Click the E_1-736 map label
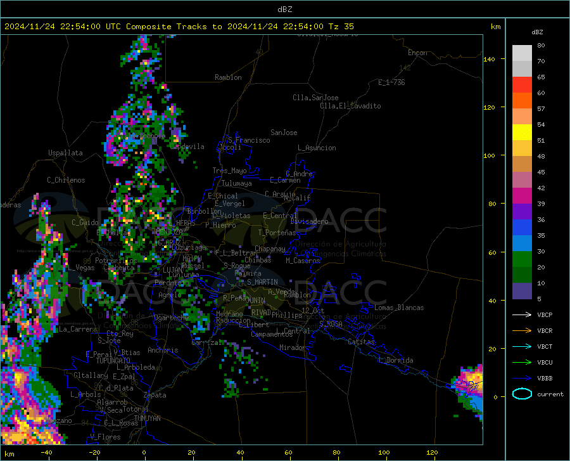Image resolution: width=570 pixels, height=461 pixels. click(x=391, y=82)
